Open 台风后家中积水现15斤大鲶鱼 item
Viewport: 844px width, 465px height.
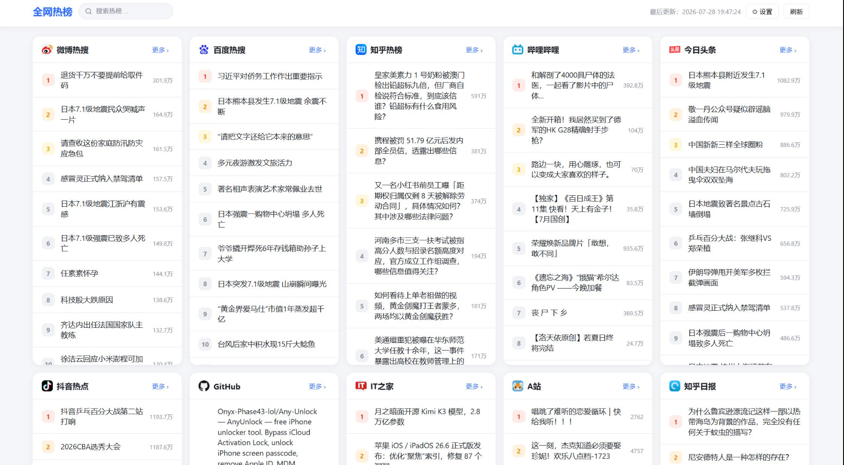(x=264, y=344)
